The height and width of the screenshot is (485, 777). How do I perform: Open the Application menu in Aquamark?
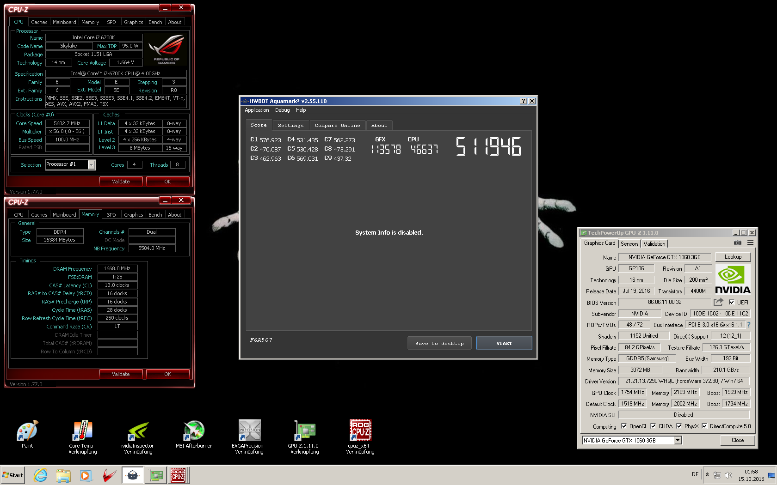tap(257, 110)
